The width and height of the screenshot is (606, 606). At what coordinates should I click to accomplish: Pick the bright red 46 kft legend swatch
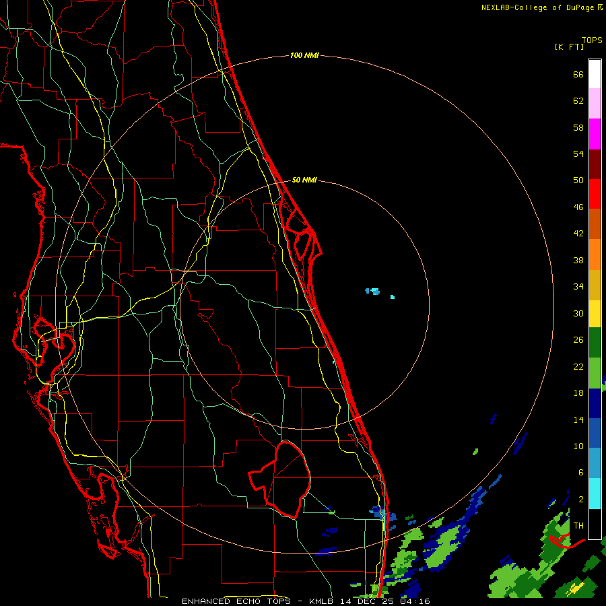pyautogui.click(x=595, y=194)
